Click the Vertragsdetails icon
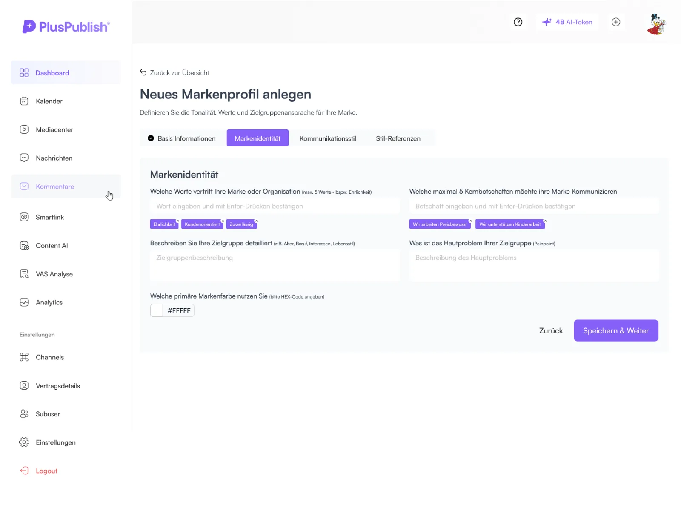The image size is (681, 511). (24, 386)
